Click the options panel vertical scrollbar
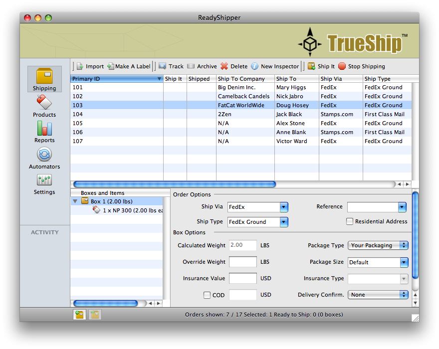This screenshot has height=349, width=439. coord(416,235)
